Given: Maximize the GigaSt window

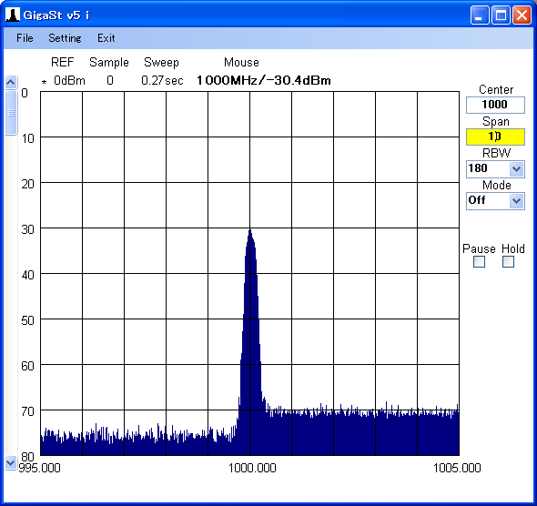Looking at the screenshot, I should point(501,15).
